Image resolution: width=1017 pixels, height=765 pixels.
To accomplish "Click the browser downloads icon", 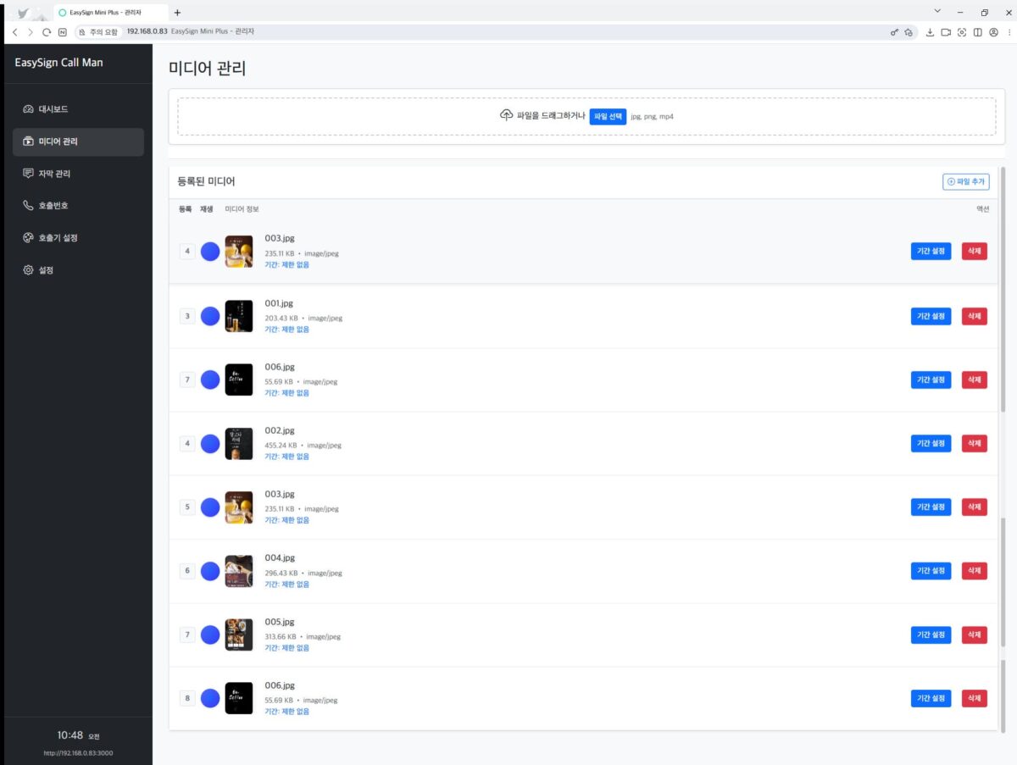I will 930,32.
